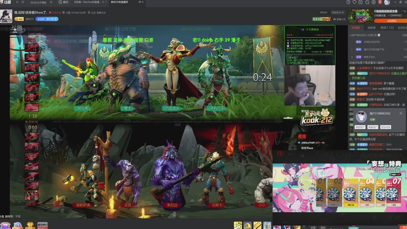This screenshot has width=407, height=229.
Task: Expand the blue ranking badge chevron
Action: click(55, 19)
